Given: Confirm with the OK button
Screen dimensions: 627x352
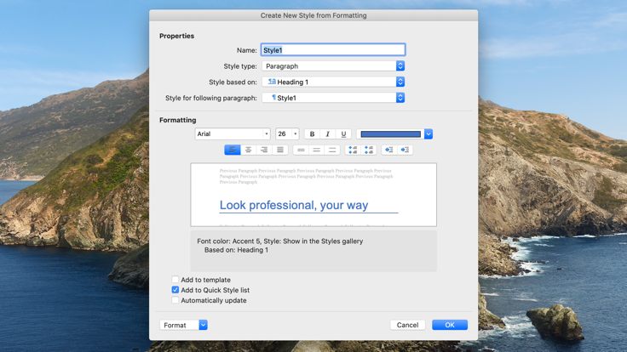Looking at the screenshot, I should (x=450, y=325).
